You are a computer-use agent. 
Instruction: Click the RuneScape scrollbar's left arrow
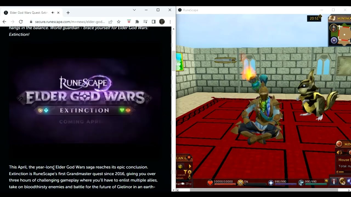[x=178, y=190]
